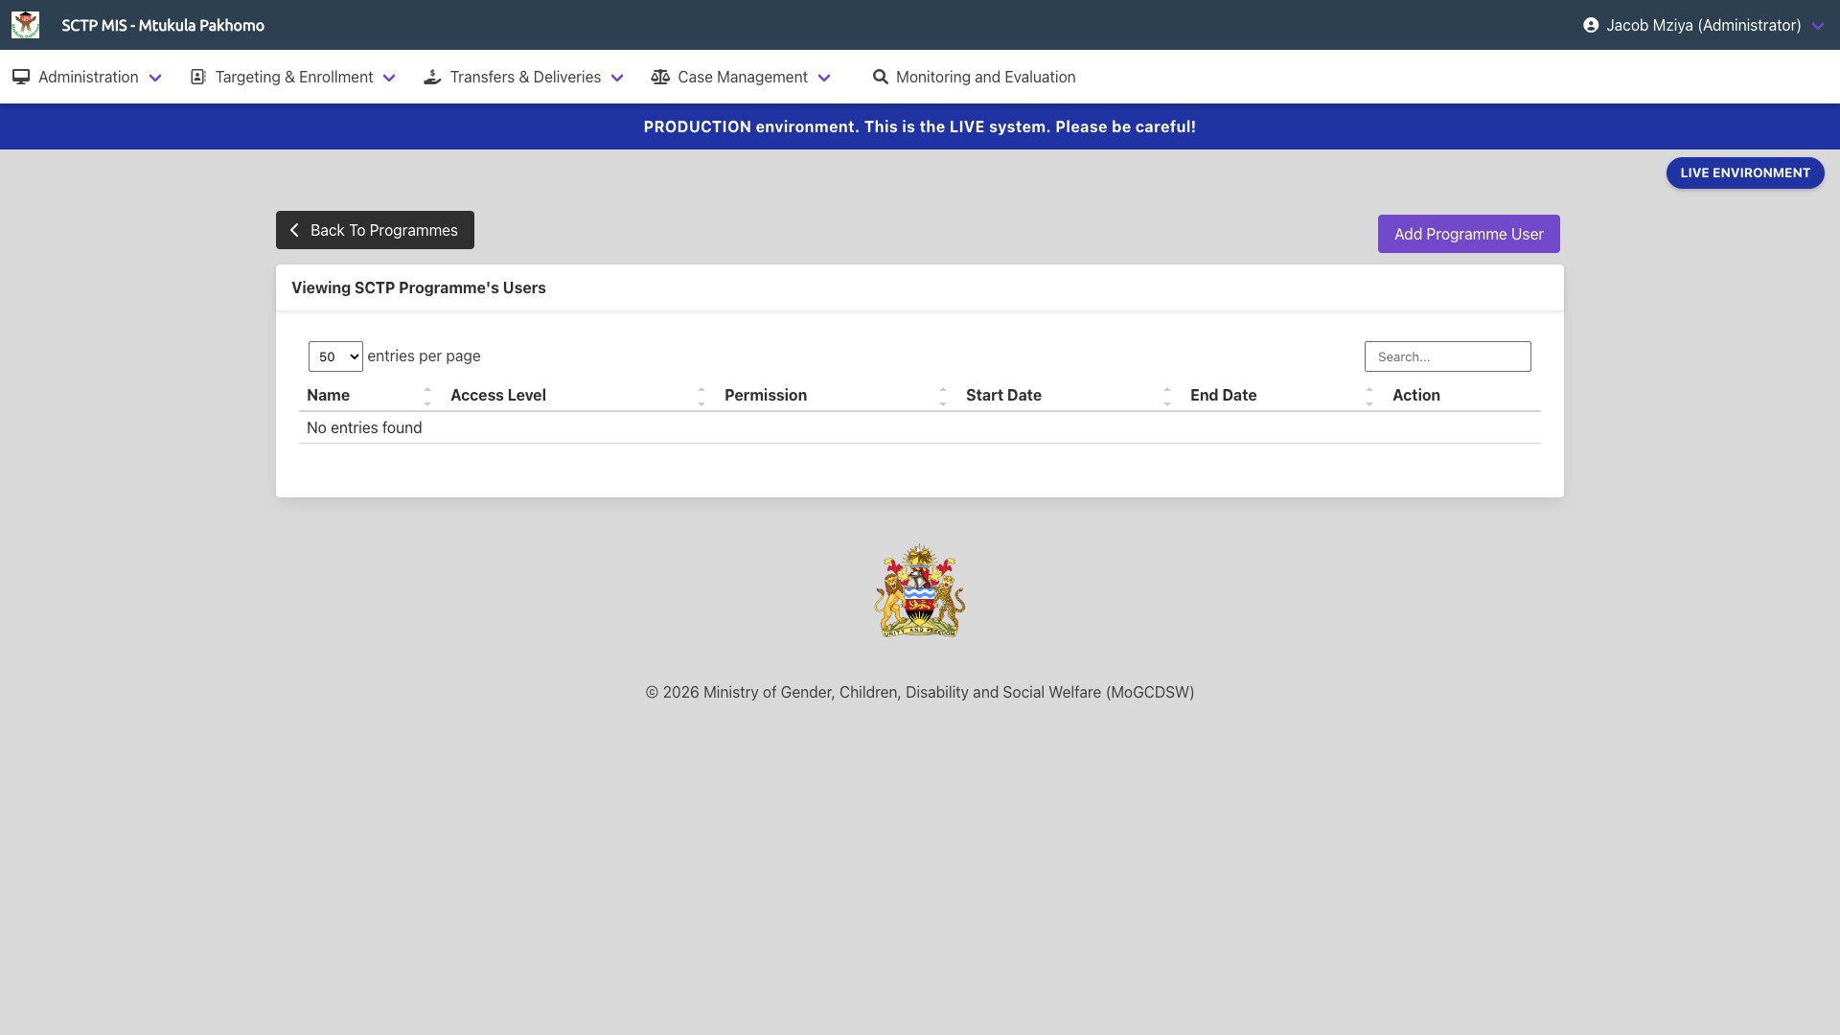The width and height of the screenshot is (1840, 1035).
Task: Sort the table by Access Level arrows
Action: click(x=701, y=396)
